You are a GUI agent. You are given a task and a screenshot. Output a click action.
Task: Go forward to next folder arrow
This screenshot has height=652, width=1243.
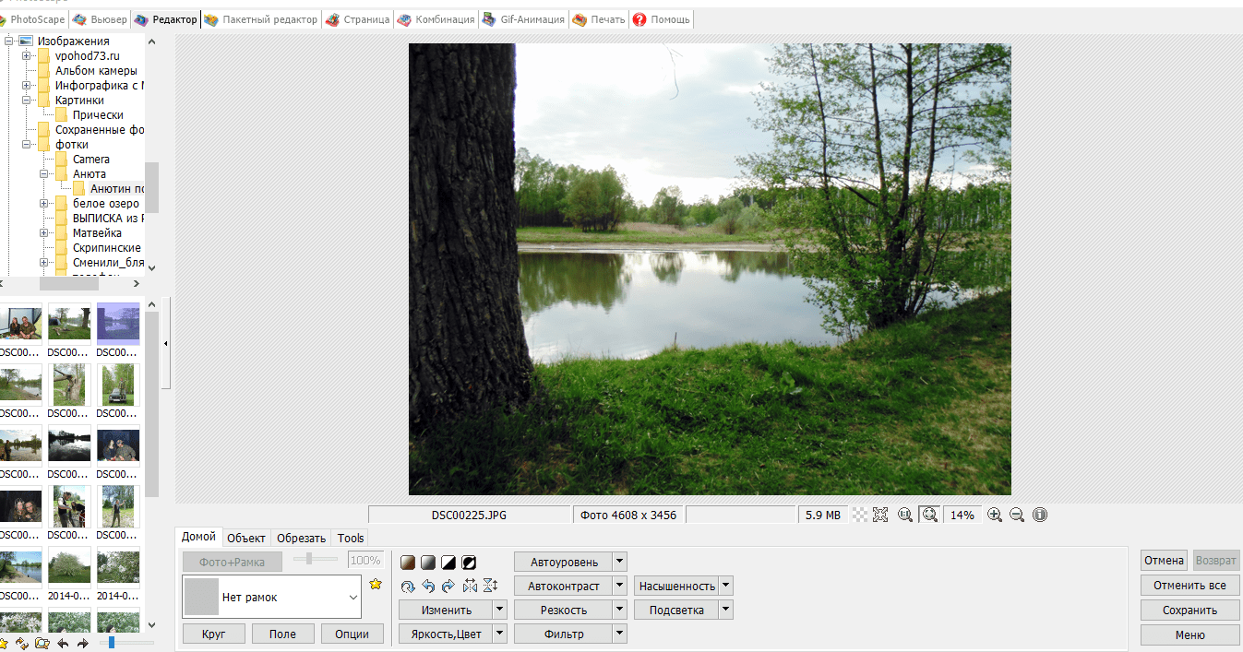coord(83,643)
